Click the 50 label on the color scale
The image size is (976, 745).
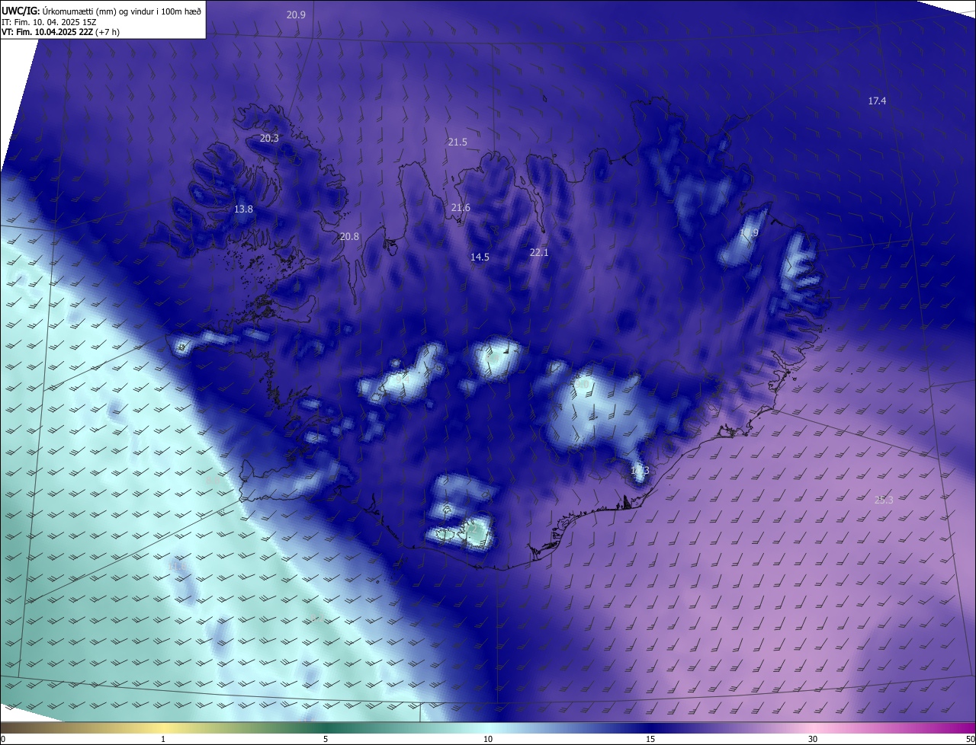(970, 739)
